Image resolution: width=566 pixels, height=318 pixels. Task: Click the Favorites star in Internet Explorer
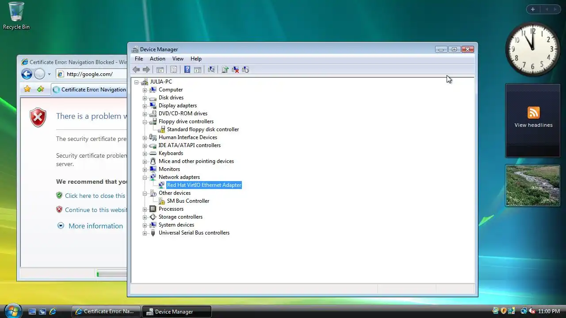coord(27,89)
